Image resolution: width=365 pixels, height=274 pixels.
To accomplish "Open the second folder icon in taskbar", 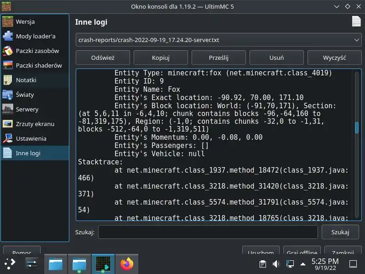I will (x=79, y=264).
